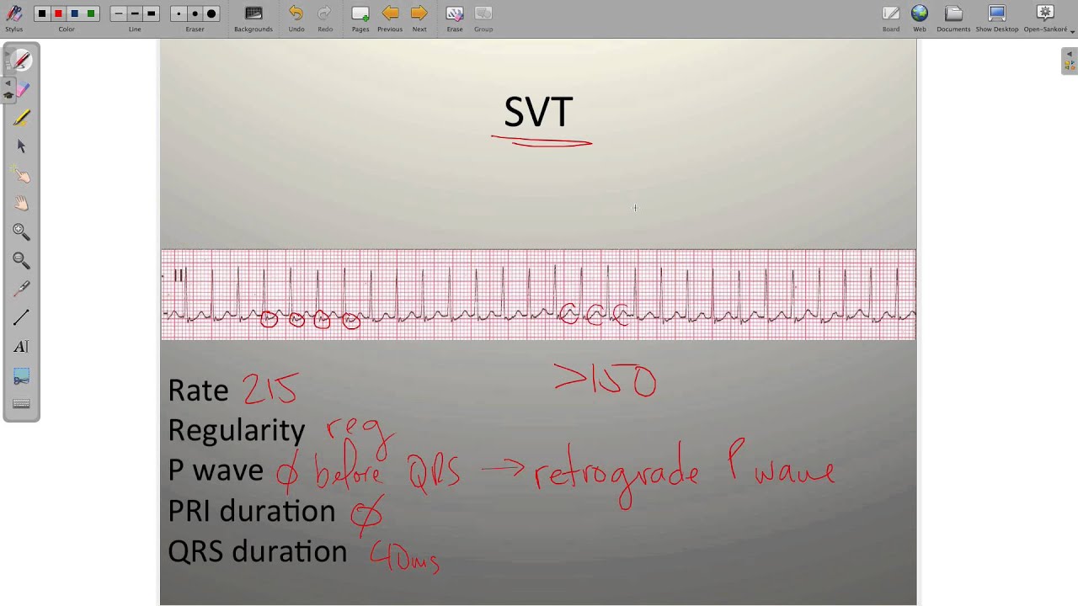Screen dimensions: 1078x606
Task: Collapse the left tool palette arrow
Action: [8, 83]
